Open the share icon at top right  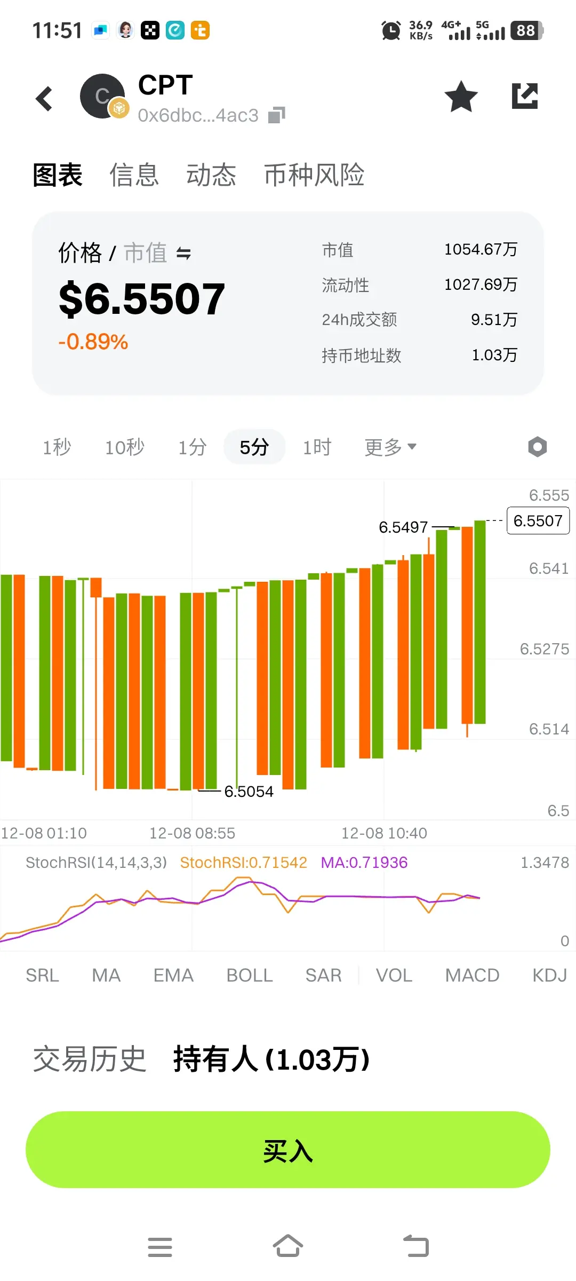525,96
